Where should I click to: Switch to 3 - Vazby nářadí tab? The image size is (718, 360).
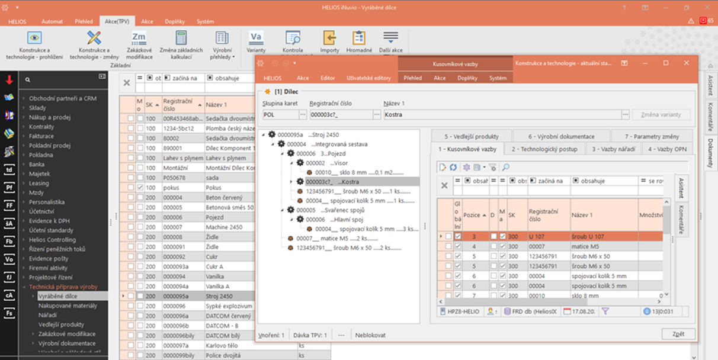coord(613,149)
